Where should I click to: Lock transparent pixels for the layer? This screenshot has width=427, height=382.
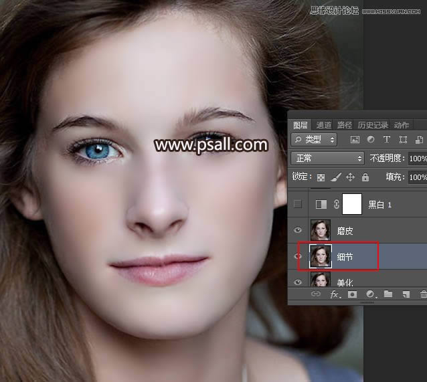[321, 177]
